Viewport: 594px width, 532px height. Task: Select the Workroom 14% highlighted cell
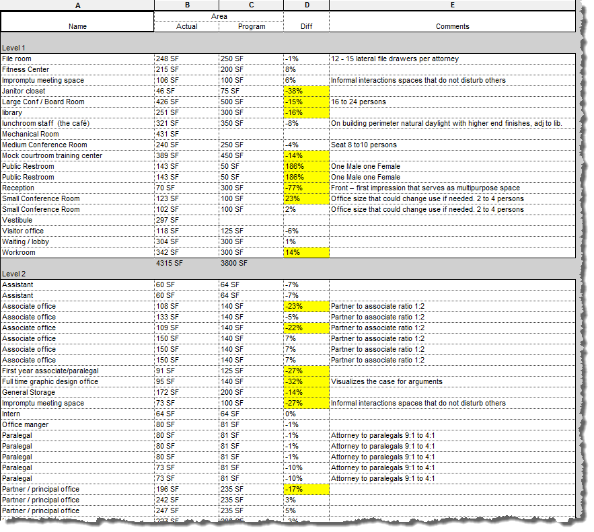[306, 252]
